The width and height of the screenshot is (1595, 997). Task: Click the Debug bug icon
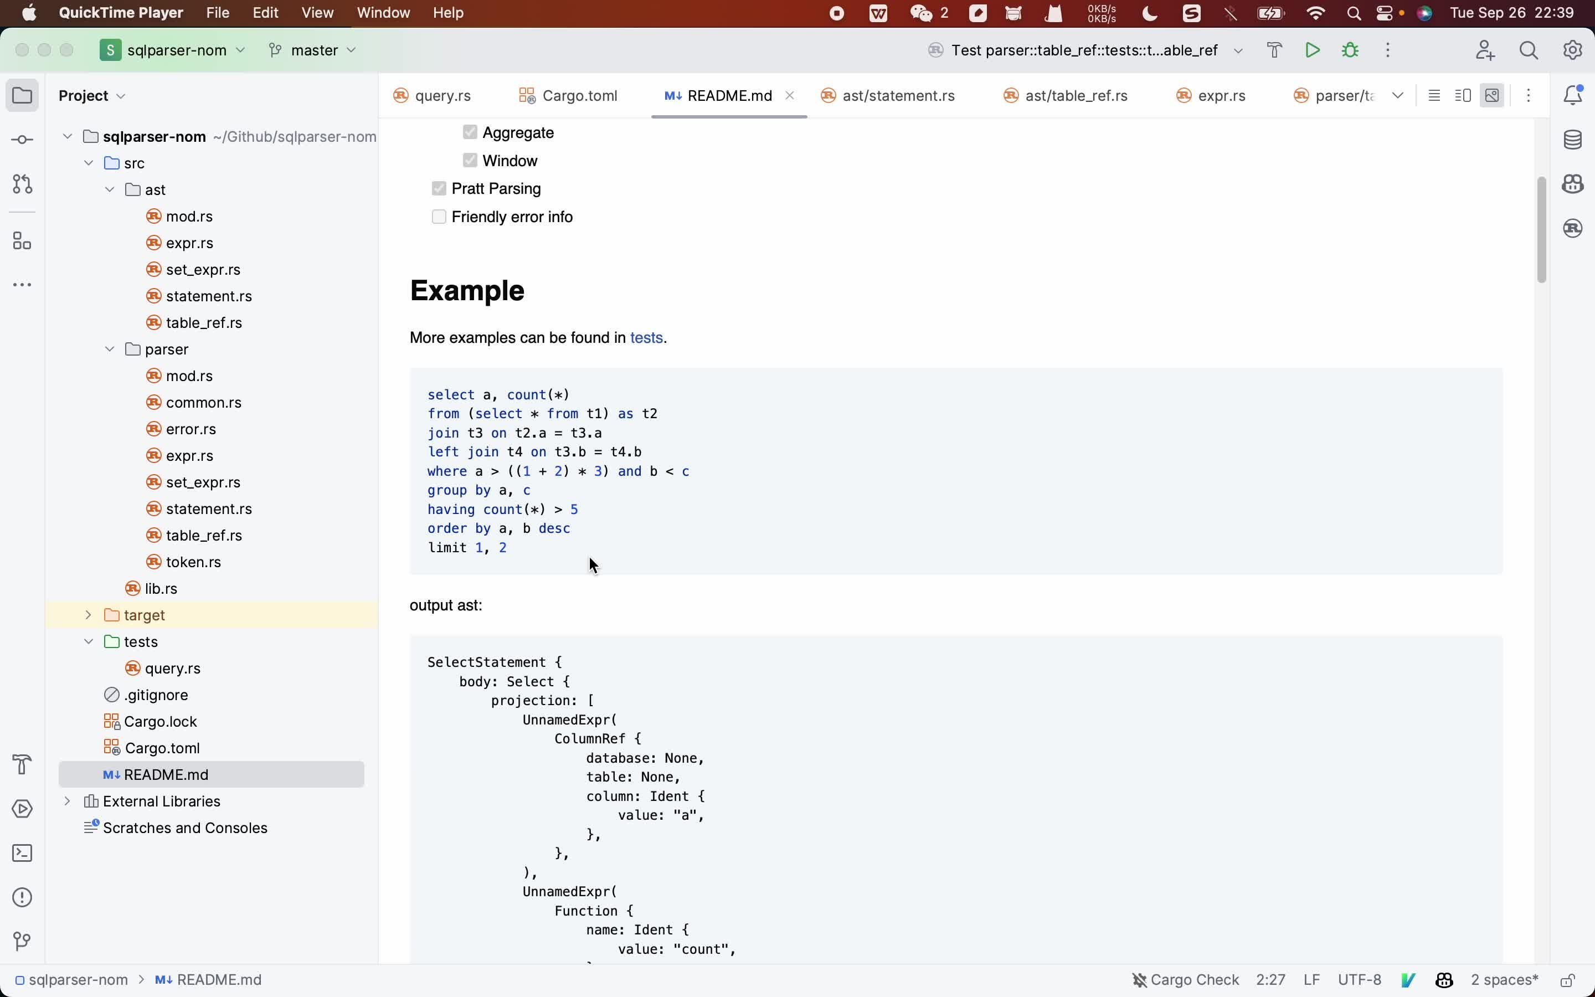pos(1350,50)
